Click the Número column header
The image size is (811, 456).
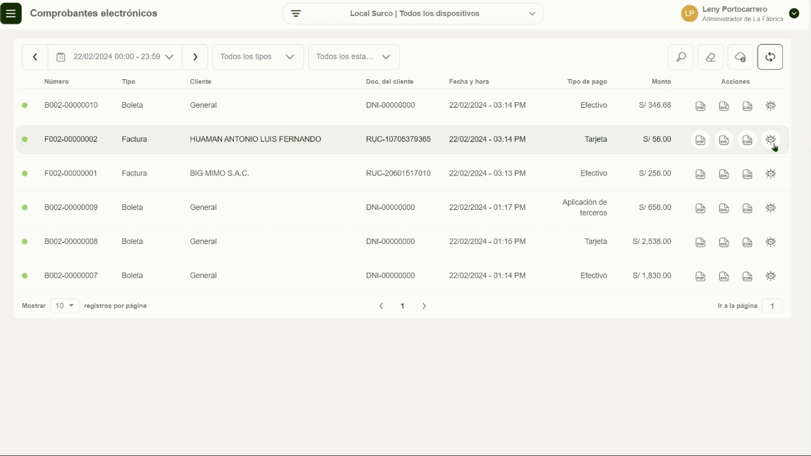56,82
